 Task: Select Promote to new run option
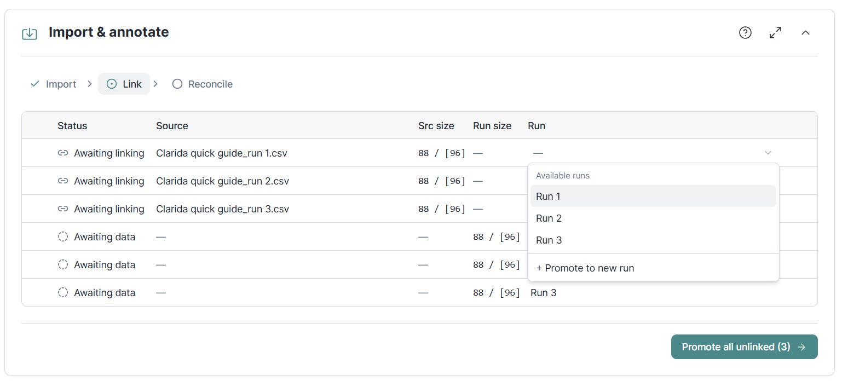point(653,268)
